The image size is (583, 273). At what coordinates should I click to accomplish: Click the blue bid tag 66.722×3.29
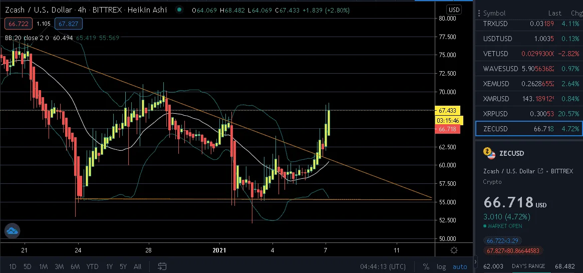click(502, 240)
